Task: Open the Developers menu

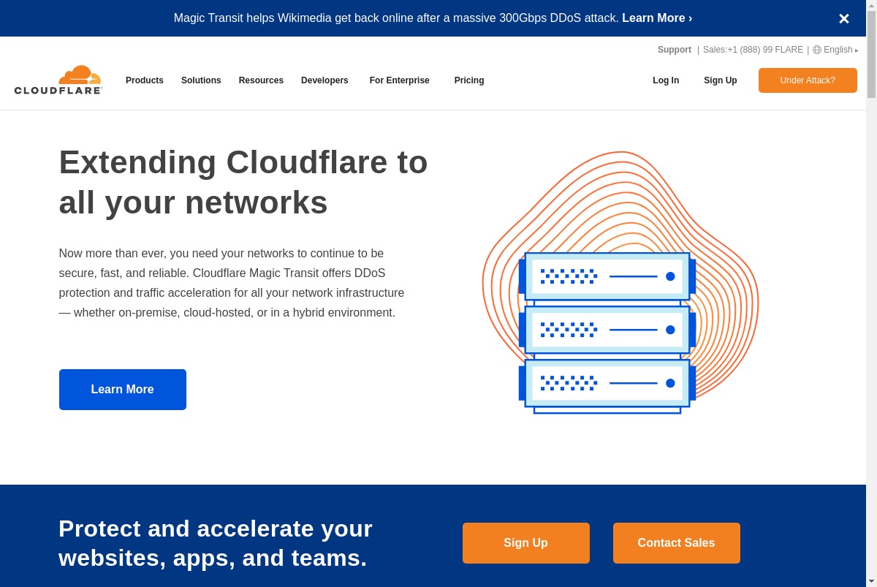Action: 324,80
